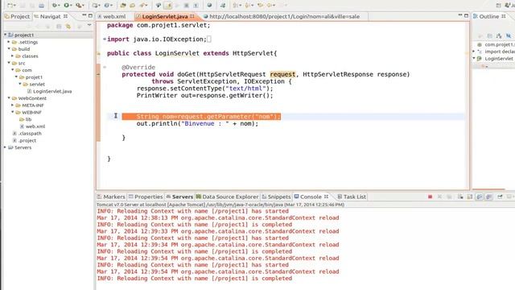
Task: Collapse the build folder
Action: point(9,49)
